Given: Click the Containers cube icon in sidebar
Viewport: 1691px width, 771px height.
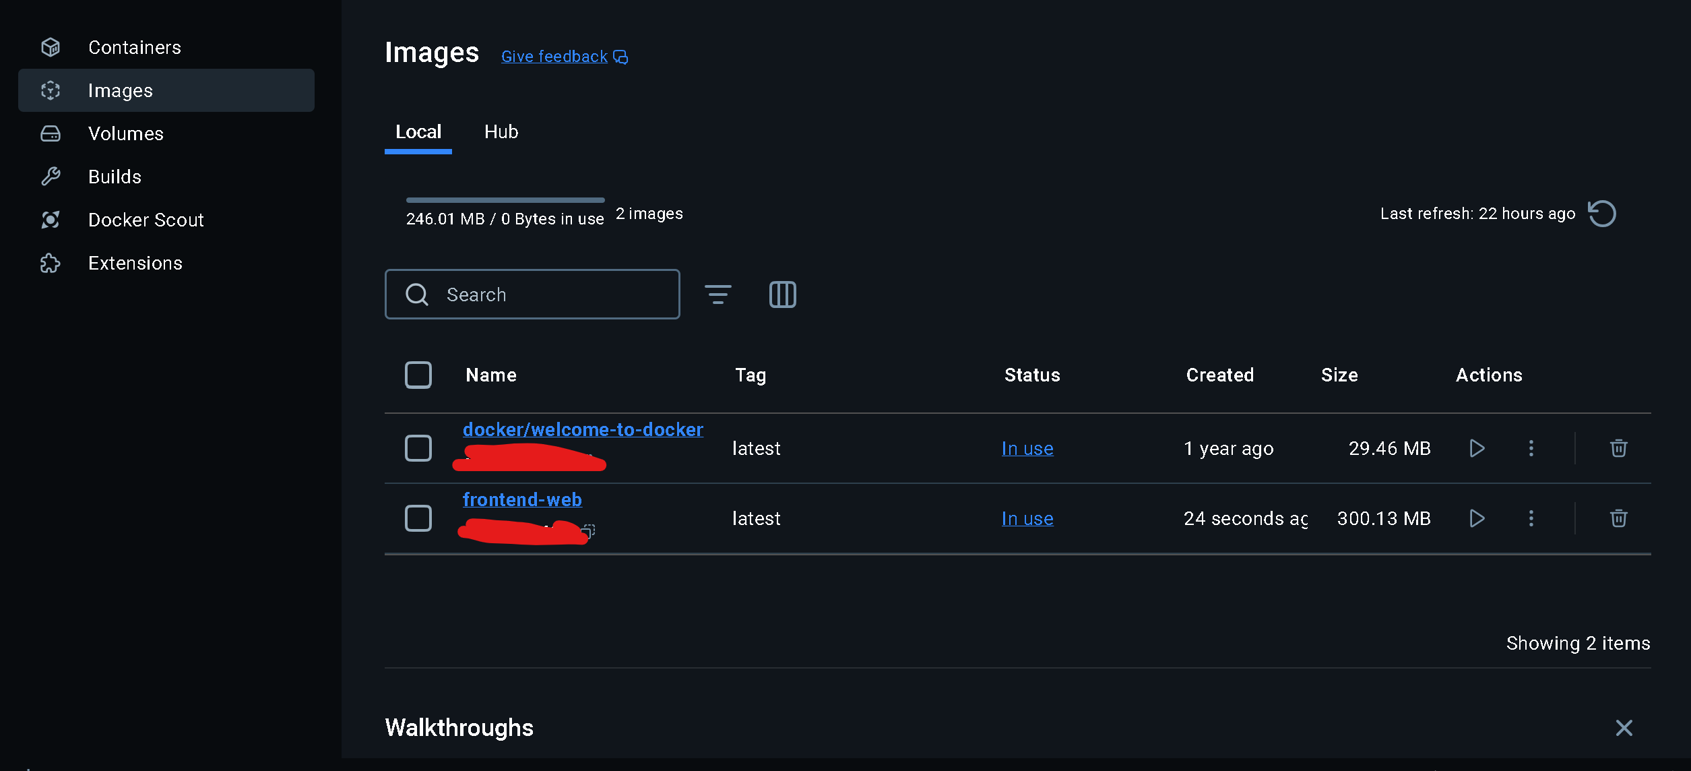Looking at the screenshot, I should 51,47.
